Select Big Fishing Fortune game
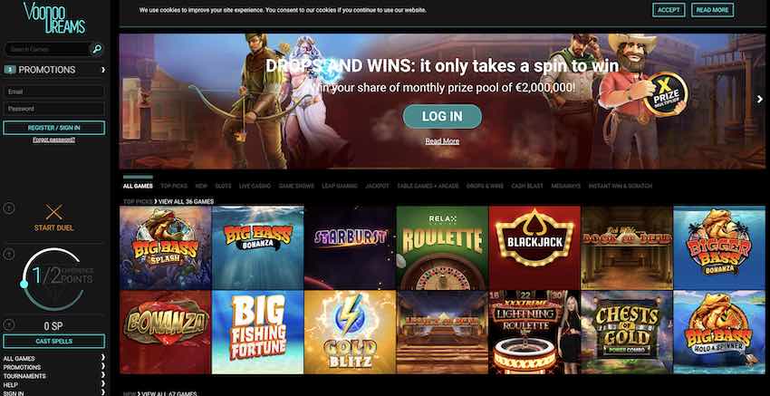This screenshot has height=396, width=770. 258,333
